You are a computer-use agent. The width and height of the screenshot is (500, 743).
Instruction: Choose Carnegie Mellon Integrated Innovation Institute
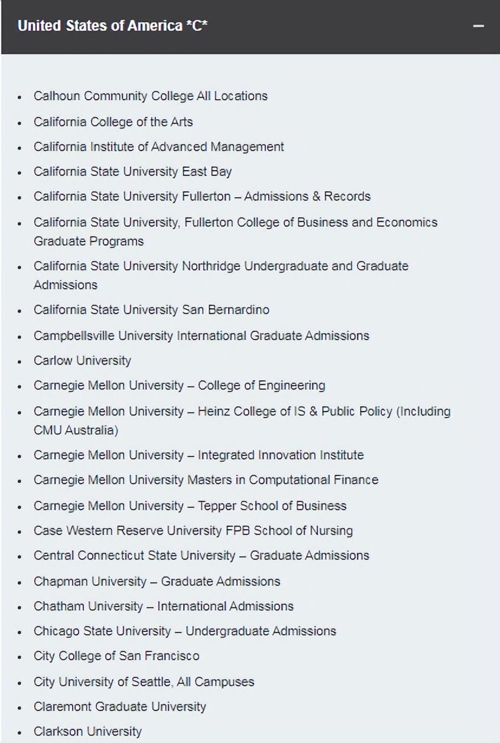199,455
